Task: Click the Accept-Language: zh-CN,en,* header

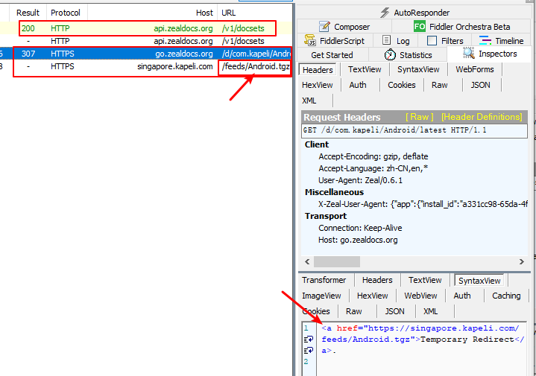Action: [x=373, y=168]
